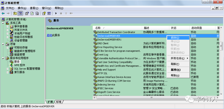Expand the 事件查看器 tree node
The image size is (224, 109).
tap(7, 26)
